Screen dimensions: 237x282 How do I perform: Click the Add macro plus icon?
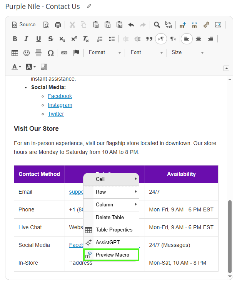coord(183,25)
